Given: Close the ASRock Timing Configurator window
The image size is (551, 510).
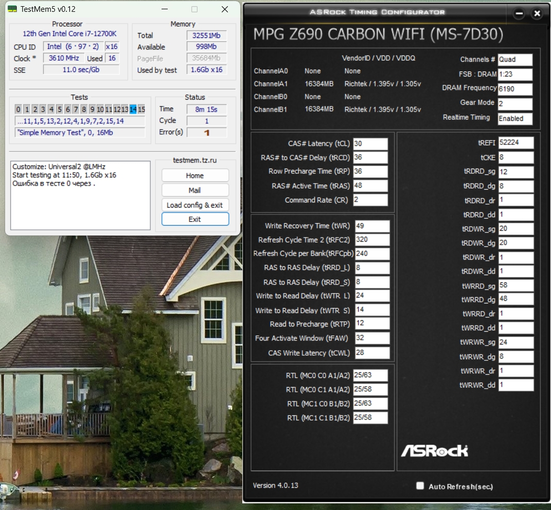Looking at the screenshot, I should tap(537, 14).
